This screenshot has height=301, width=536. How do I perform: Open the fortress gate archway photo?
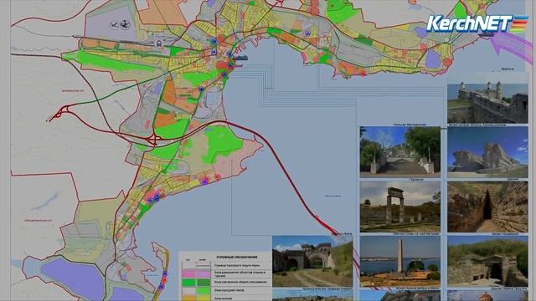click(312, 262)
